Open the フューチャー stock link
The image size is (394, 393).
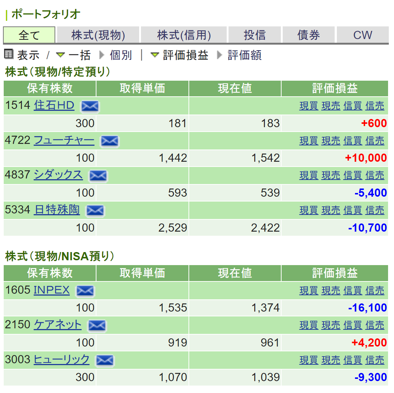[64, 140]
